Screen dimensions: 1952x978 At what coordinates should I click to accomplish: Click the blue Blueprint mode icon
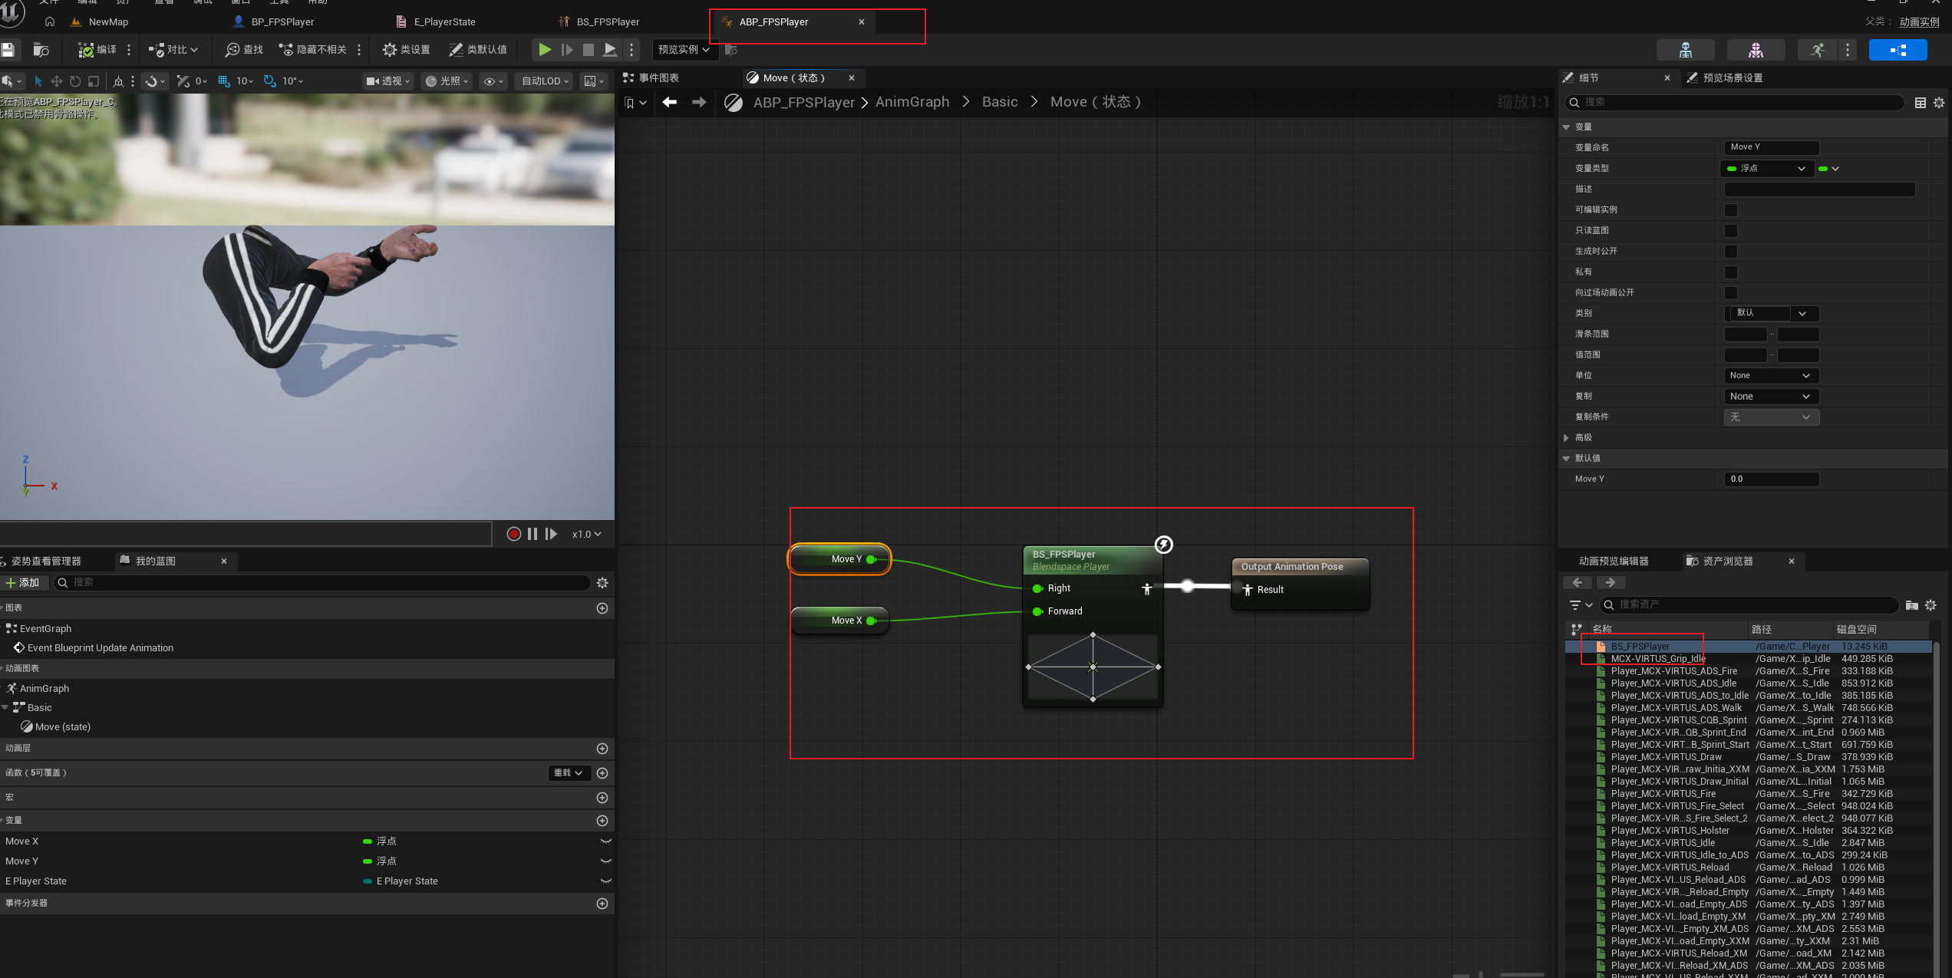(x=1898, y=51)
